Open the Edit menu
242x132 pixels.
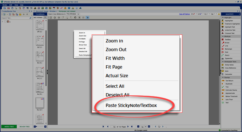[x=11, y=5]
